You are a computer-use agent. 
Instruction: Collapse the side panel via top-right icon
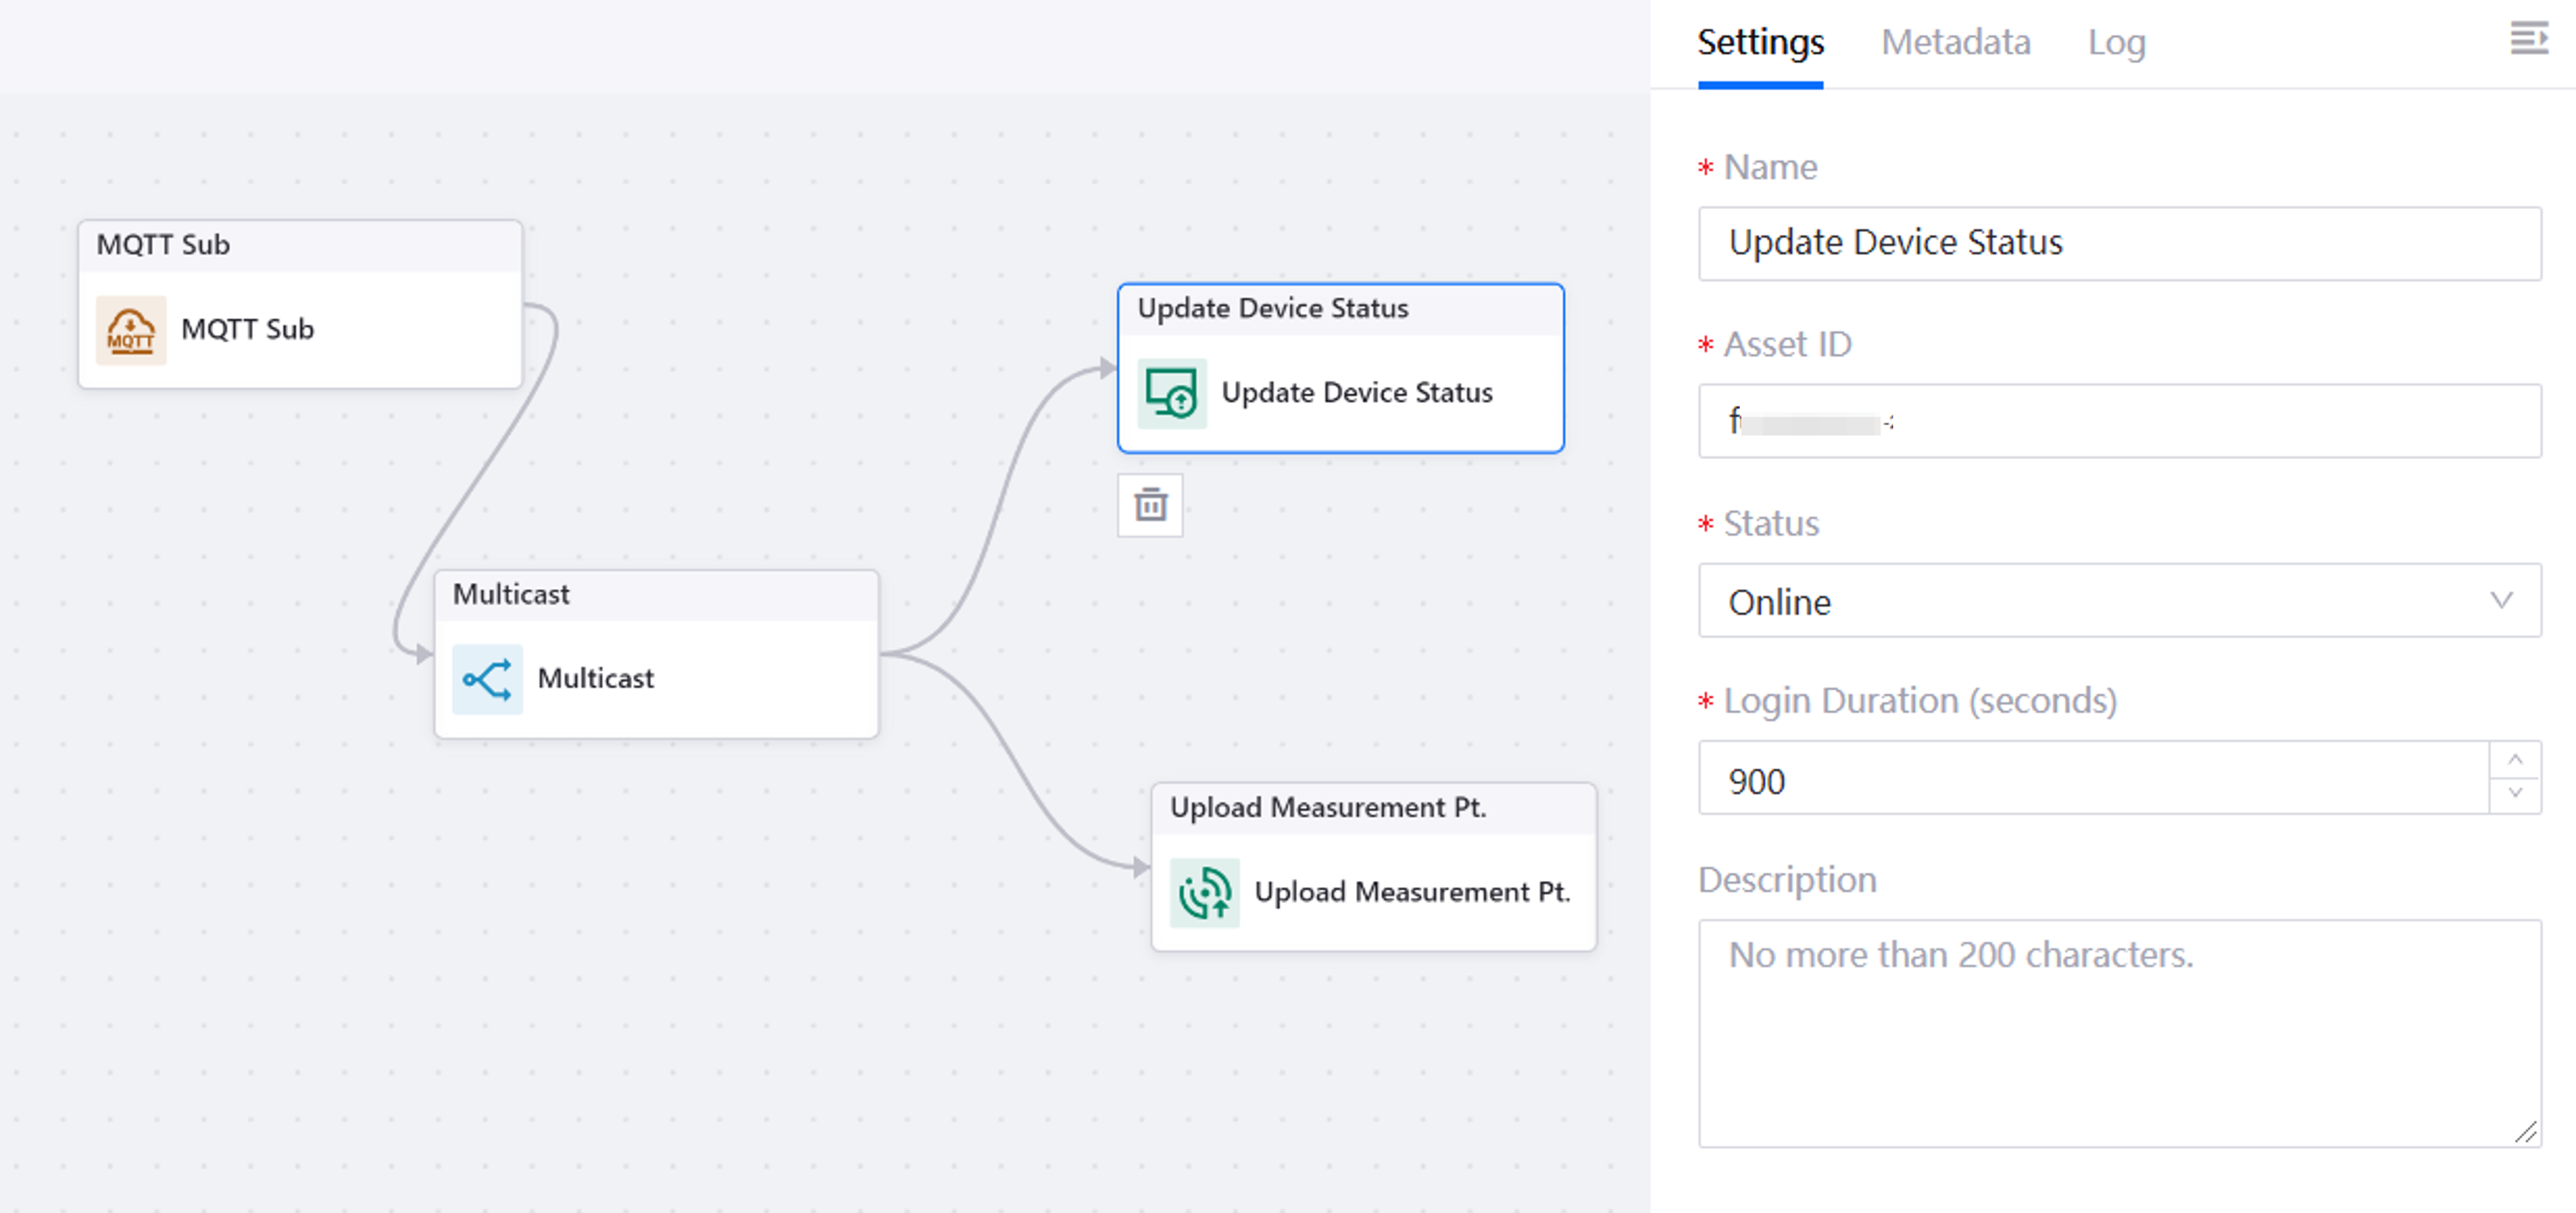point(2528,39)
